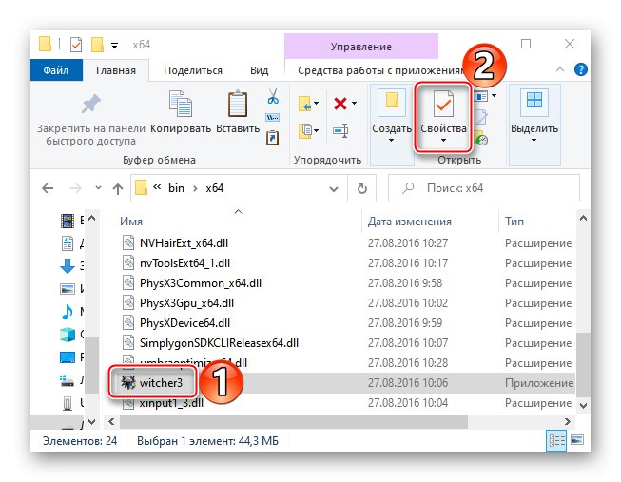Click the 3D Objects cube icon in sidebar
The height and width of the screenshot is (482, 621).
point(68,335)
